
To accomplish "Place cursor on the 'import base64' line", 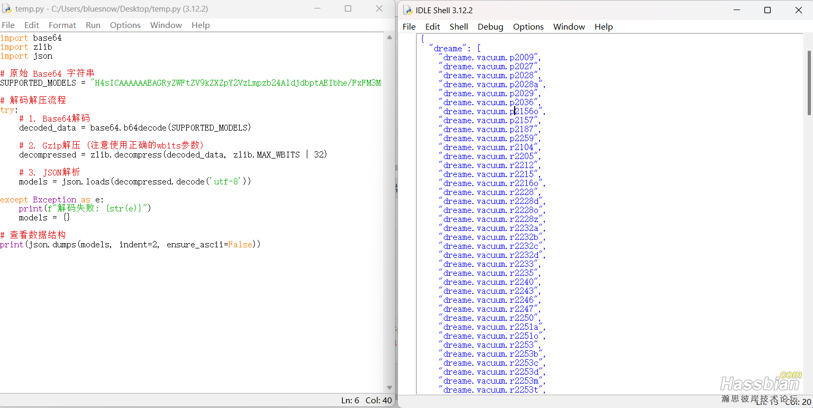I will tap(31, 38).
